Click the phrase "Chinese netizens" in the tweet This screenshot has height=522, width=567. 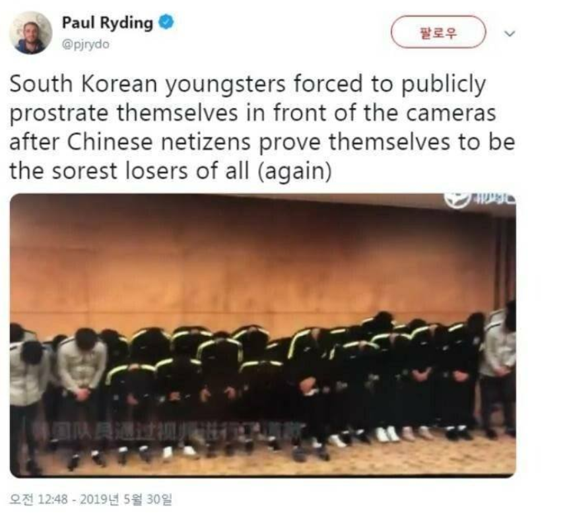[158, 142]
